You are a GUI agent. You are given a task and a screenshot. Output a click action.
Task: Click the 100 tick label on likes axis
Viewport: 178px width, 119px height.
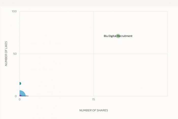tap(14, 11)
